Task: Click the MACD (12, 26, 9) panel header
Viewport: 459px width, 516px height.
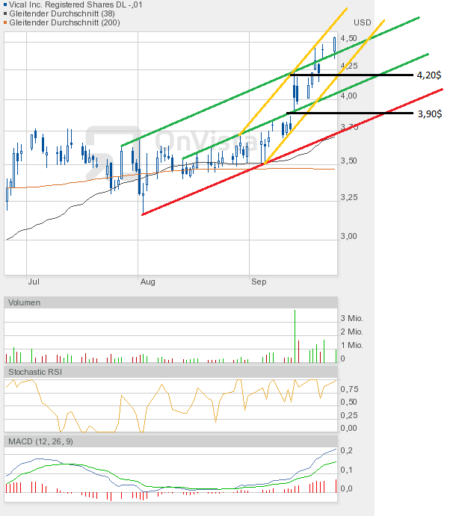Action: click(40, 441)
